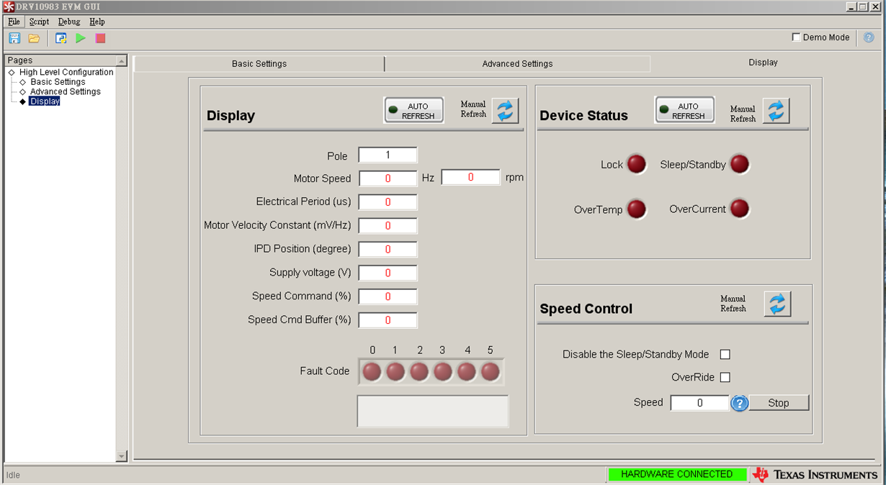Click Electrical Period (us) field

point(388,202)
